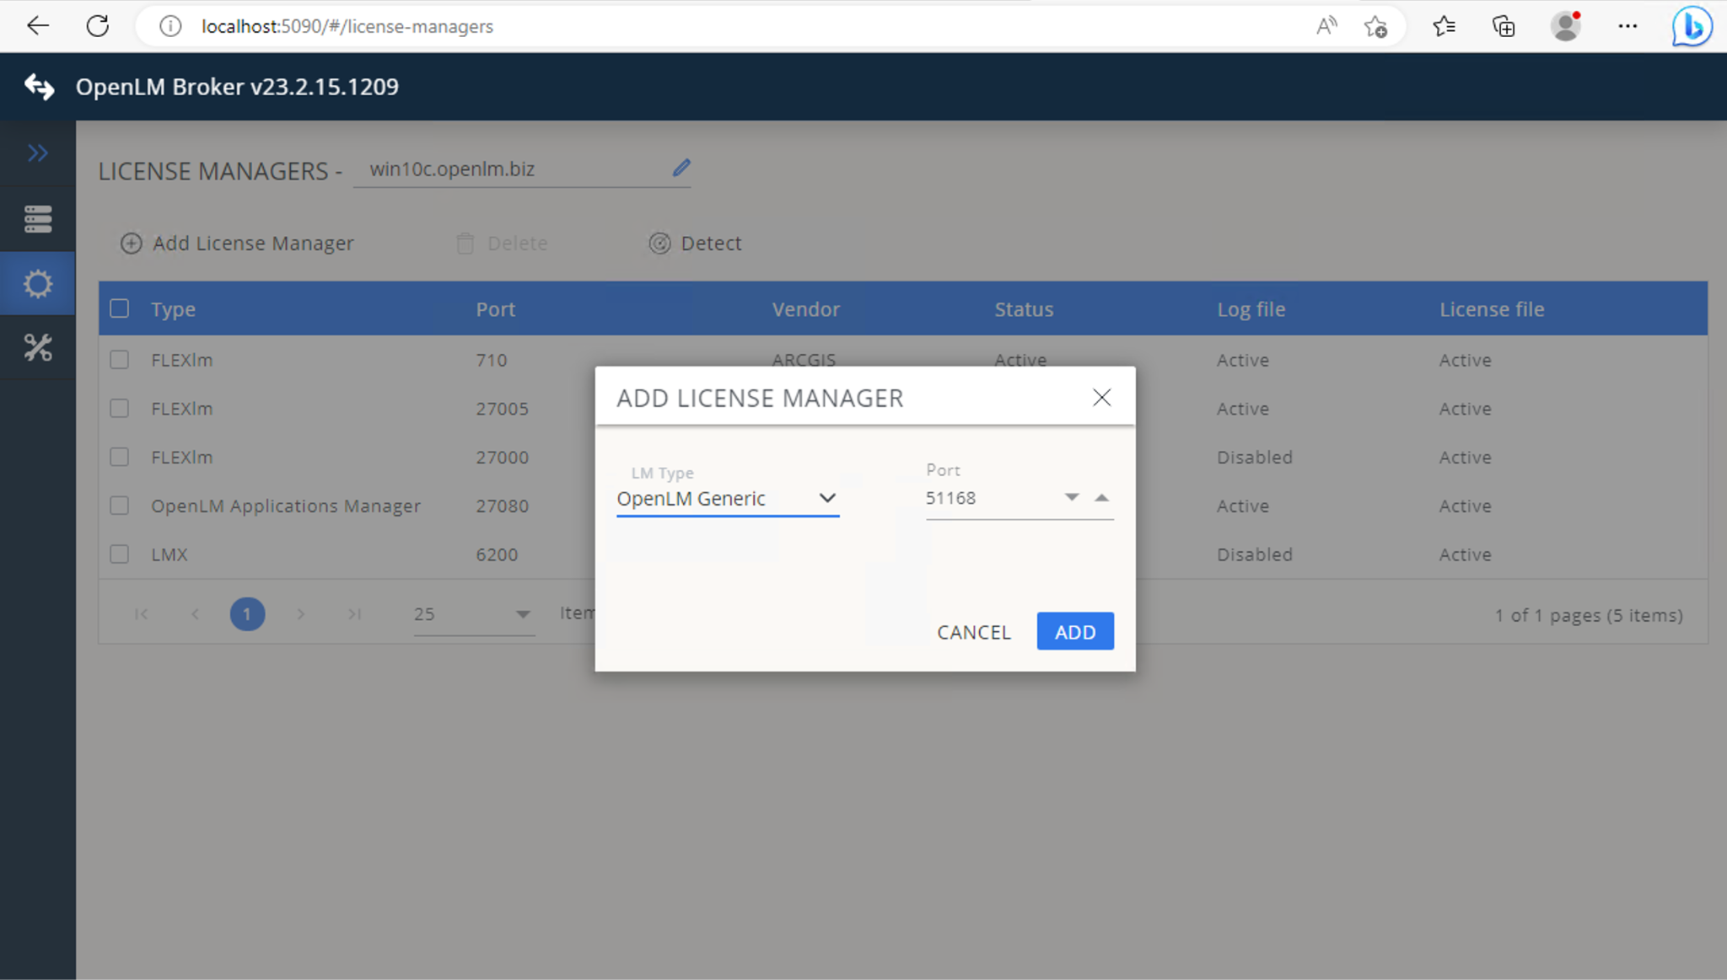Click the ADD button
The height and width of the screenshot is (980, 1727).
pyautogui.click(x=1074, y=630)
